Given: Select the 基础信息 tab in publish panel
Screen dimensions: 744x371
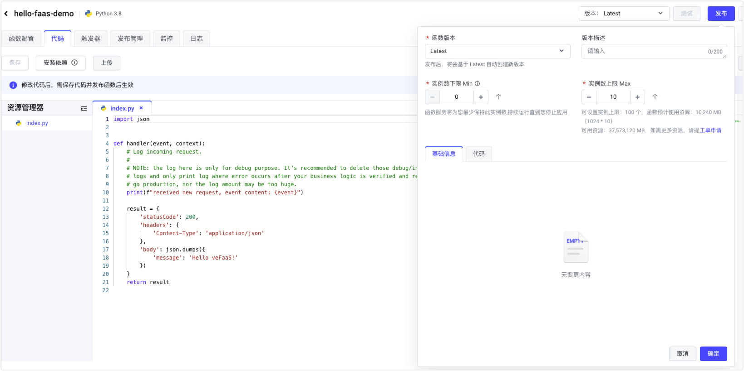Looking at the screenshot, I should (444, 154).
